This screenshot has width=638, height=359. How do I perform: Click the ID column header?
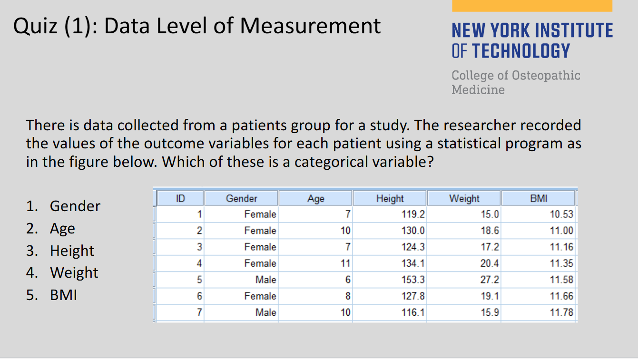coord(180,198)
